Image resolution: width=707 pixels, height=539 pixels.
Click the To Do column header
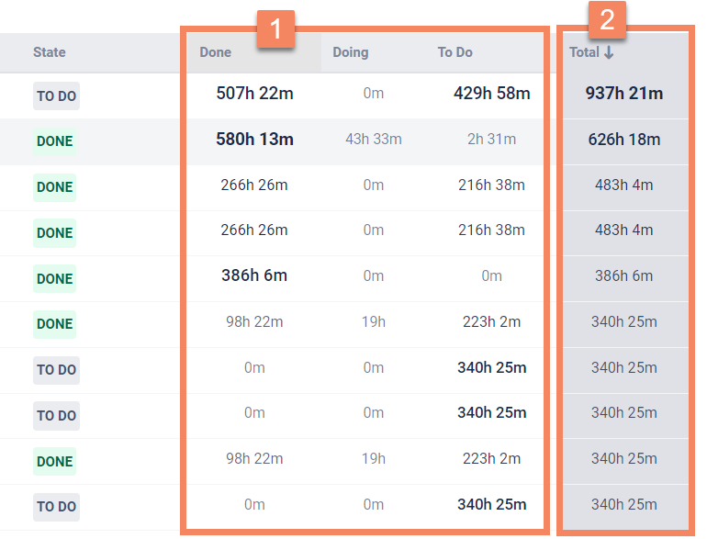coord(454,52)
